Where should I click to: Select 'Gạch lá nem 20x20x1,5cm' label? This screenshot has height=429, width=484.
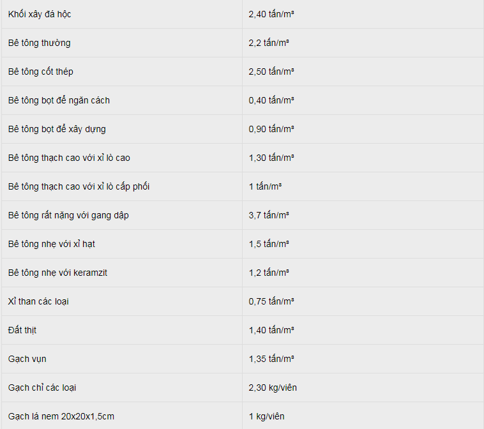click(61, 416)
